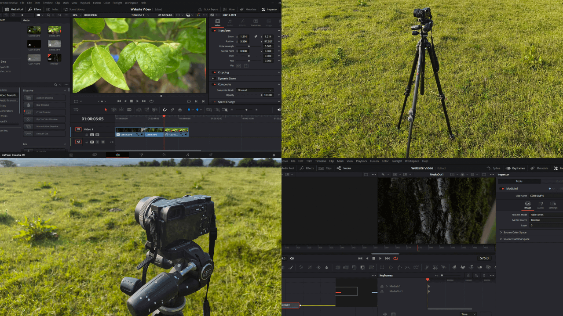Select the Rectangle mask tool in Fusion toolbar

coord(382,267)
